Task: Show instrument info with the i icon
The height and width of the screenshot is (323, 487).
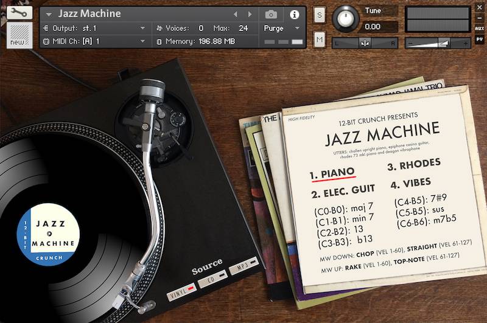Action: 295,14
